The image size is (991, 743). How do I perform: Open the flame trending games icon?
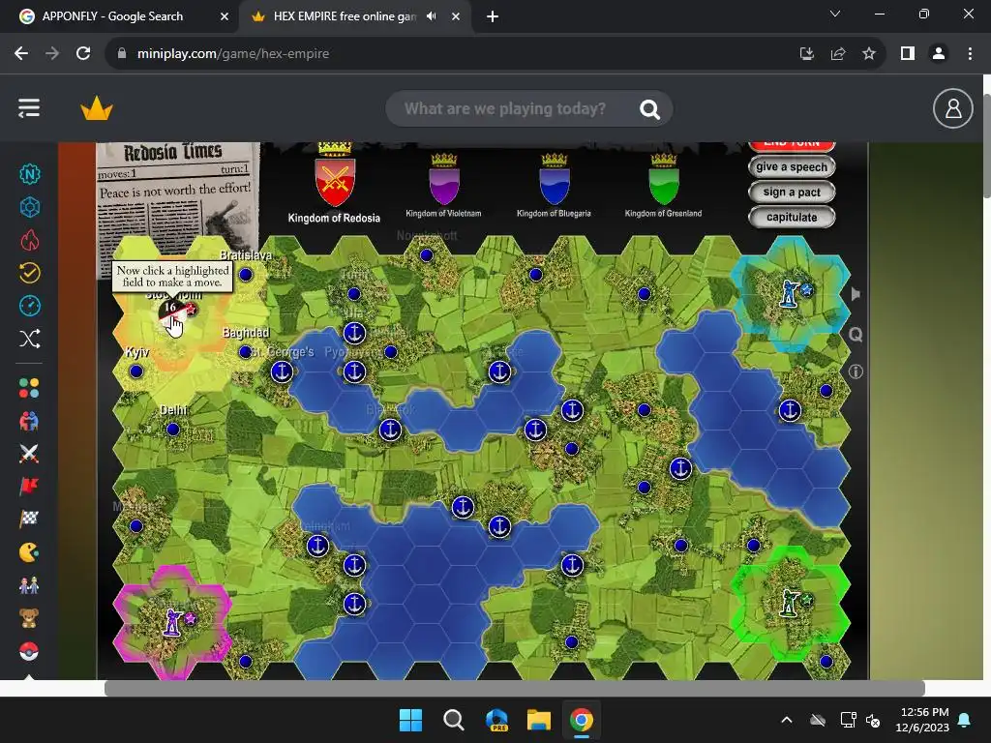(29, 240)
